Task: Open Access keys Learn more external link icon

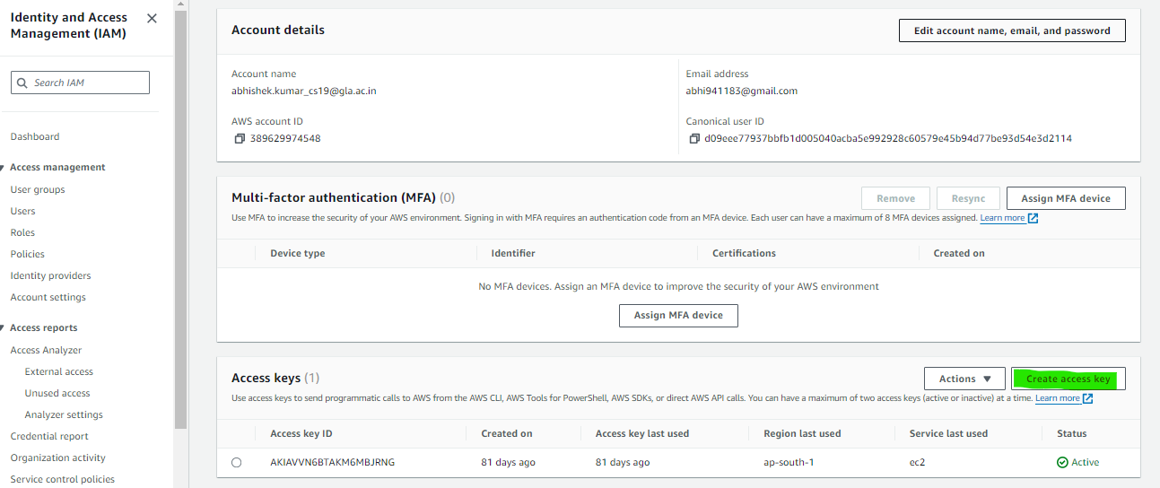Action: [1087, 398]
